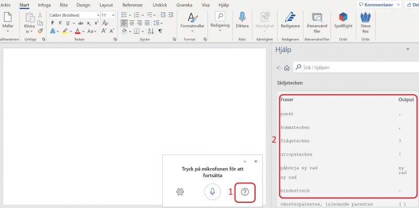Image resolution: width=419 pixels, height=208 pixels.
Task: Open dictation settings gear
Action: pos(180,192)
